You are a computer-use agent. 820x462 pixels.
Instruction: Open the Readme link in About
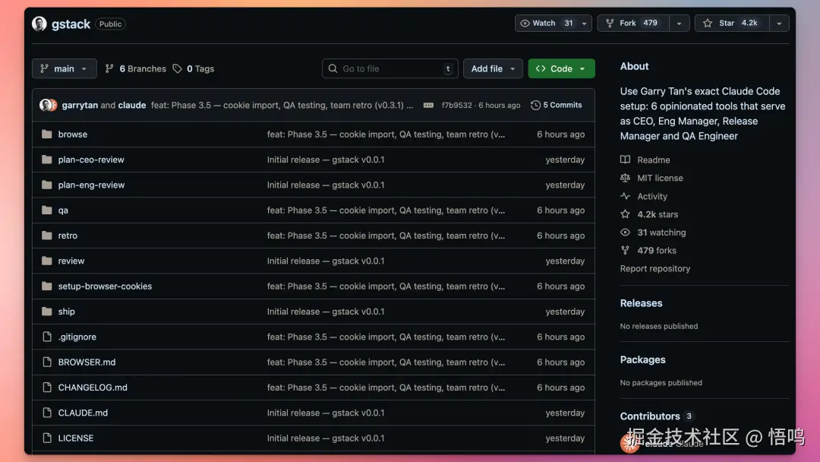tap(653, 160)
